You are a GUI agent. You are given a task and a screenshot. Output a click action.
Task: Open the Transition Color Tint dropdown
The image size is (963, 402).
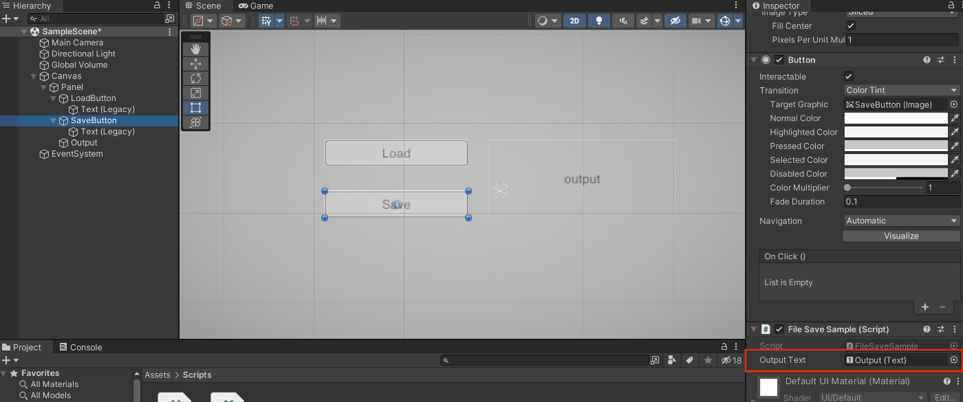[902, 90]
